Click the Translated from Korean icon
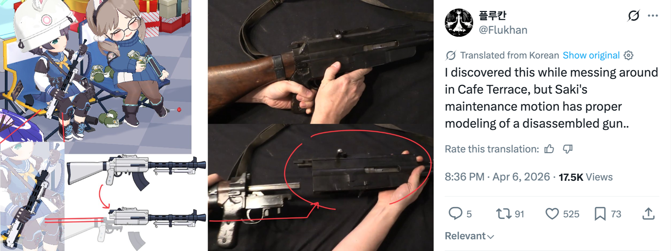 [451, 55]
